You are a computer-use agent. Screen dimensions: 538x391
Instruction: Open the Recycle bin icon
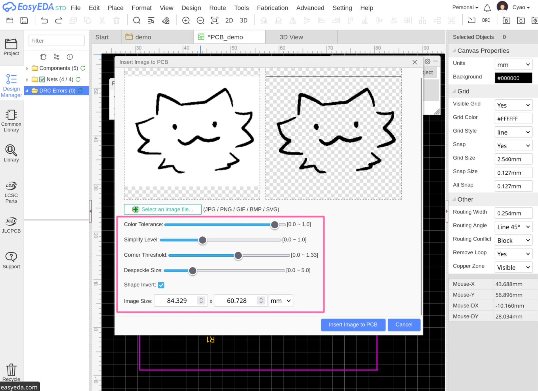(11, 372)
